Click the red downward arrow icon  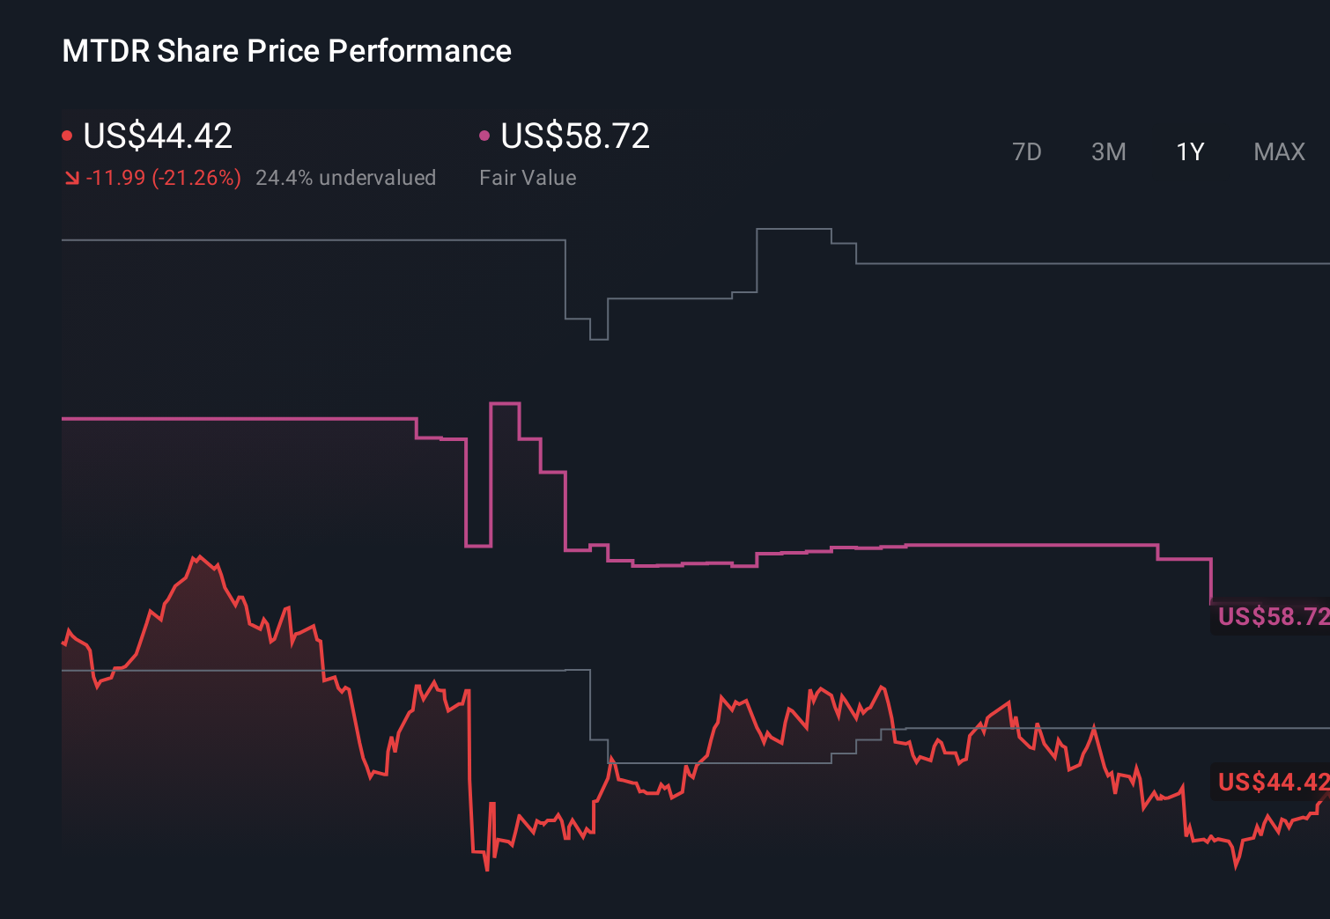click(x=72, y=178)
